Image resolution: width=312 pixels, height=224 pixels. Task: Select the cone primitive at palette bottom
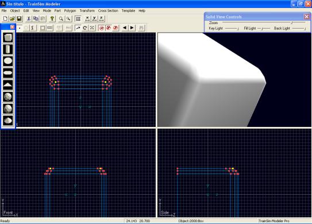click(8, 121)
